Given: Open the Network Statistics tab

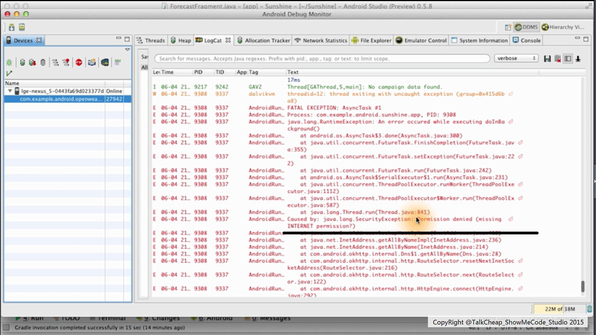Looking at the screenshot, I should (x=321, y=40).
